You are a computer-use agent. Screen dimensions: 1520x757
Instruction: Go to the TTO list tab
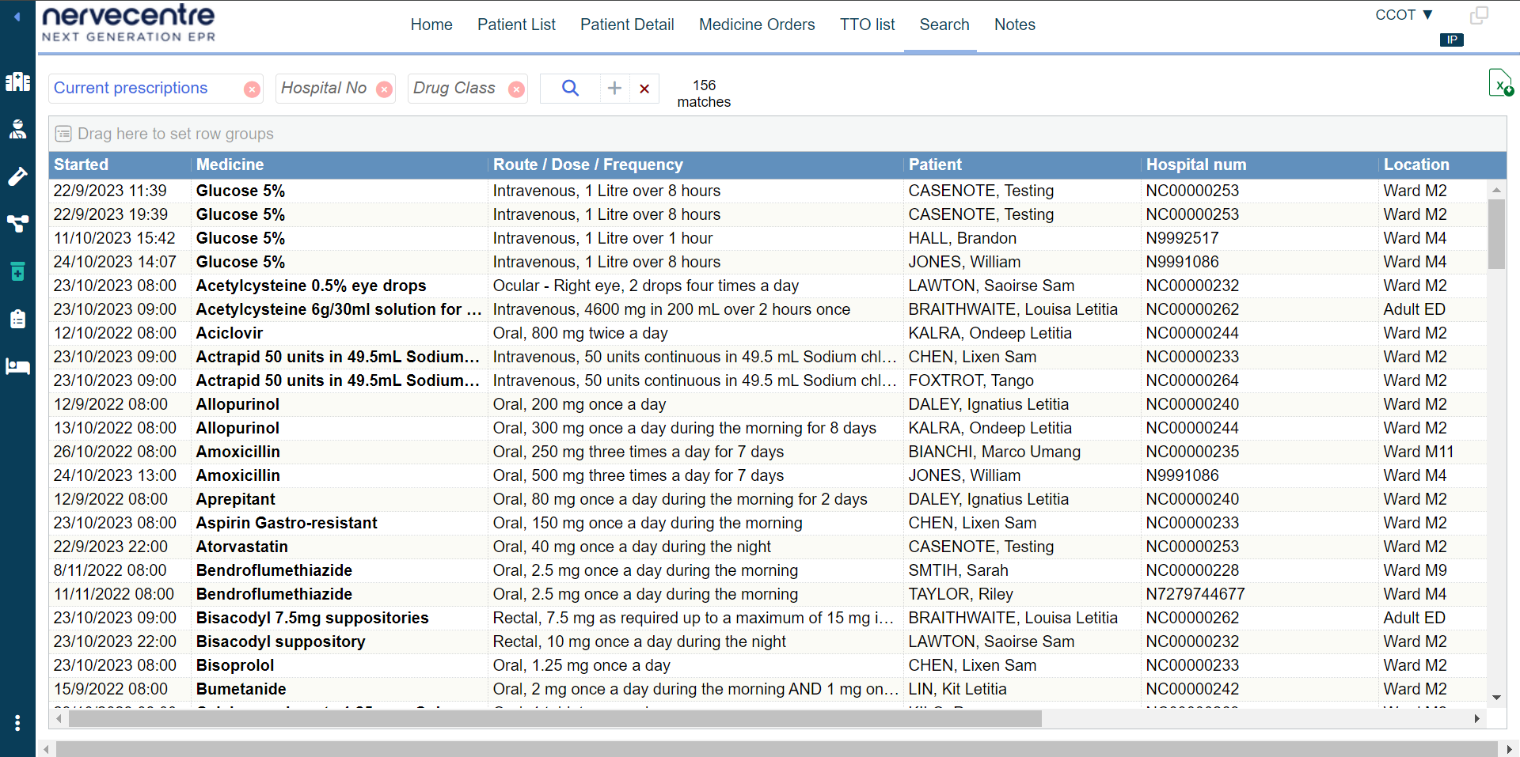point(867,25)
